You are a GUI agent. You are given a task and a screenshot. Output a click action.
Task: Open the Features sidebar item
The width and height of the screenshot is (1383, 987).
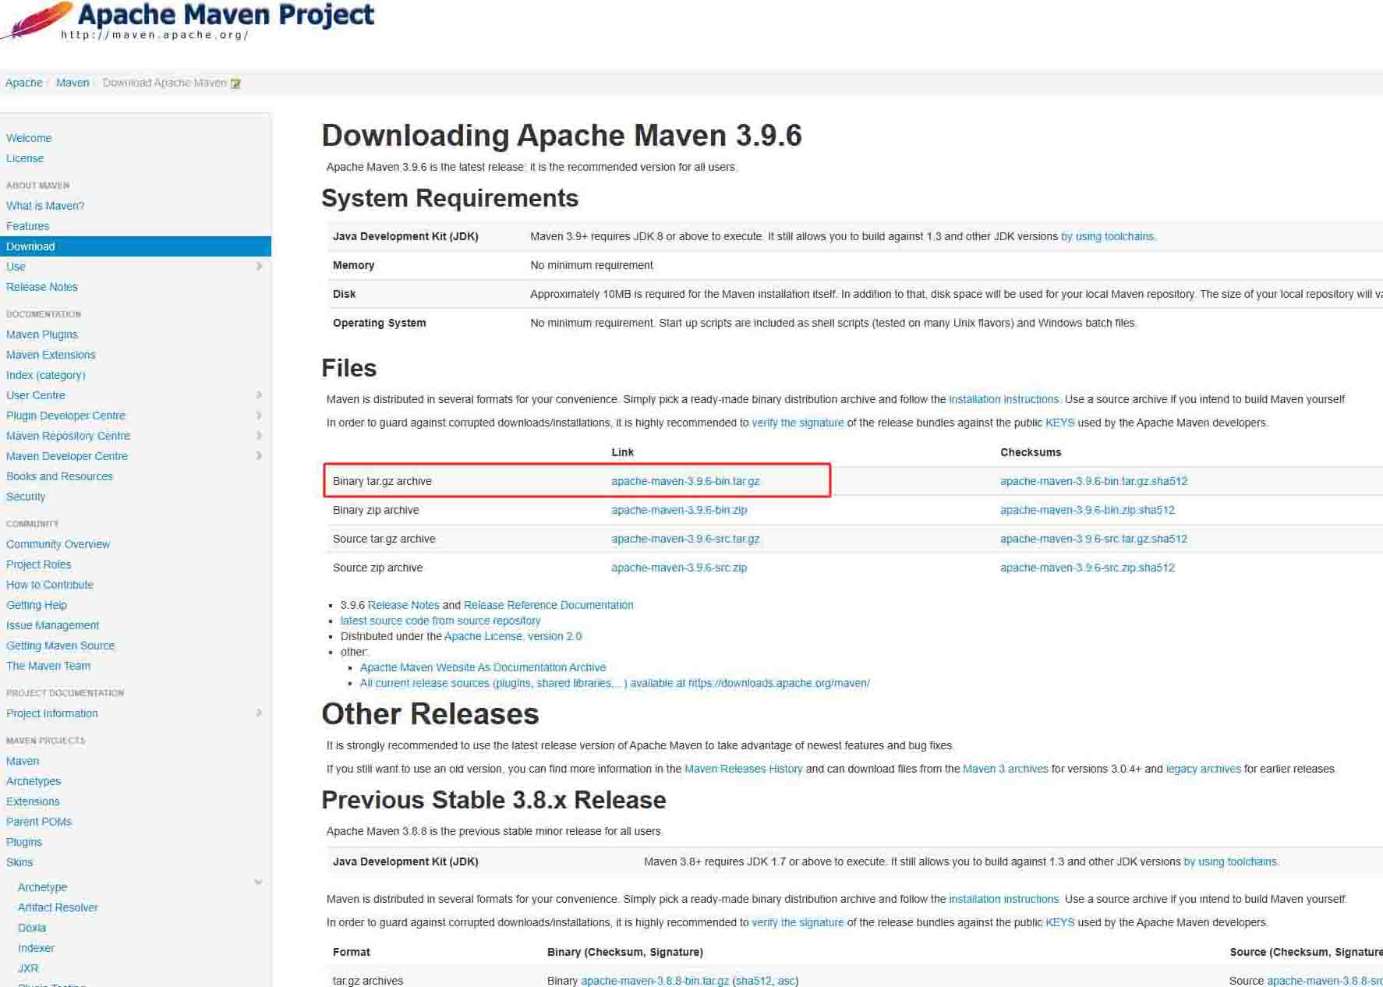click(x=27, y=226)
